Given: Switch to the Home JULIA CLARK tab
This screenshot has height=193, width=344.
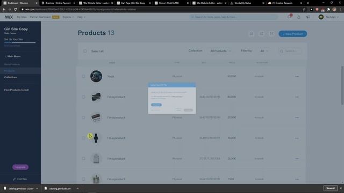Looking at the screenshot, I should coord(171,3).
